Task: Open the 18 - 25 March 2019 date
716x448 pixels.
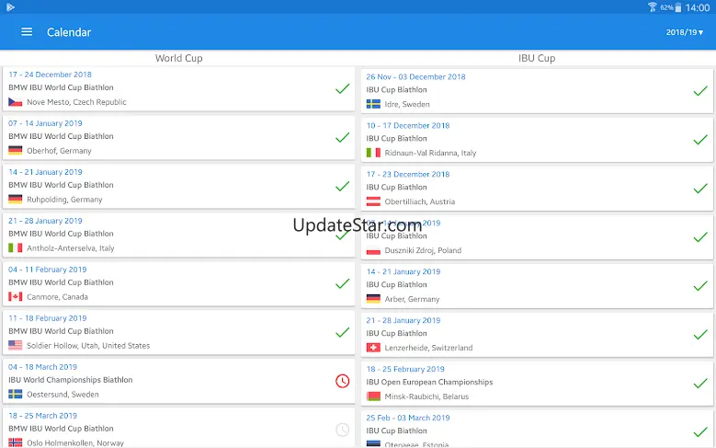Action: (42, 416)
